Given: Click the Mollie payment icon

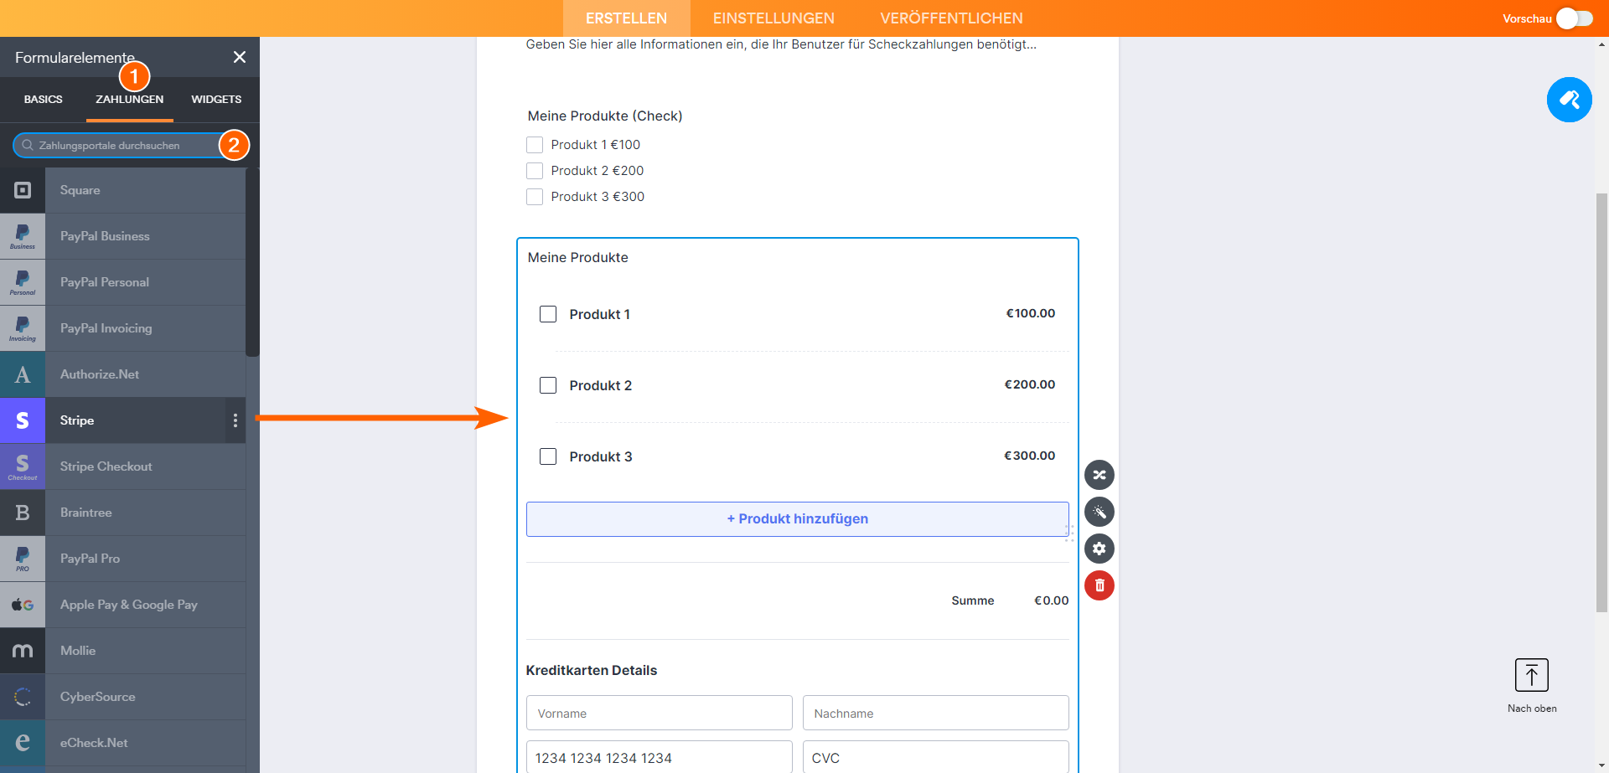Looking at the screenshot, I should point(23,651).
